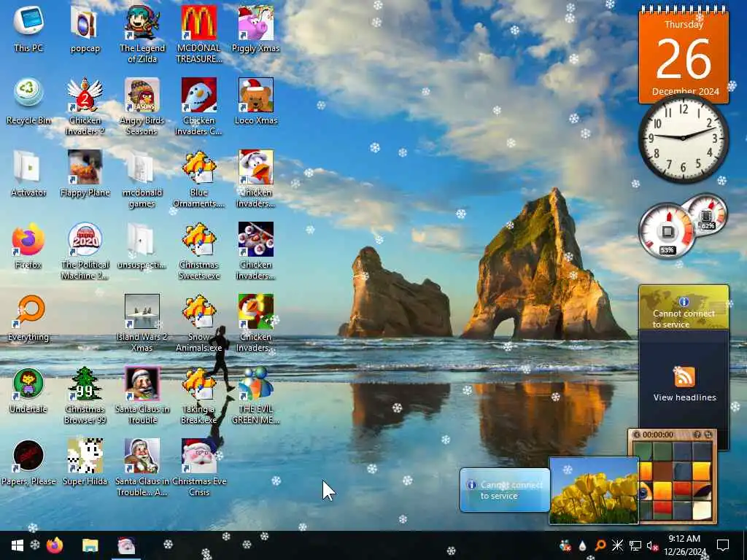Viewport: 747px width, 560px height.
Task: Select the popcap desktop icon
Action: [x=85, y=28]
